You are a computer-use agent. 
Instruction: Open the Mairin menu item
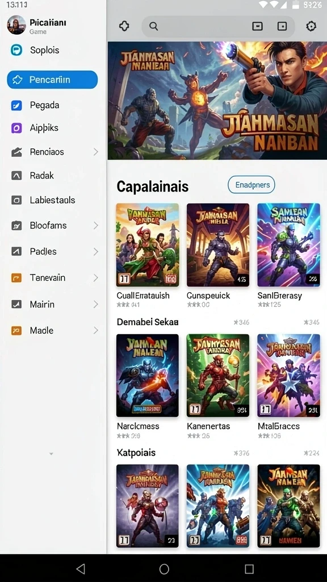pos(52,305)
